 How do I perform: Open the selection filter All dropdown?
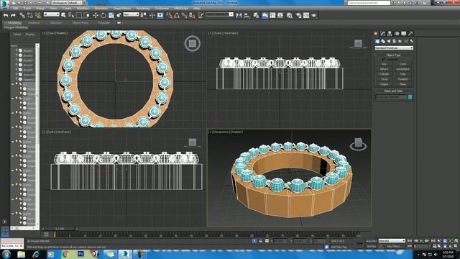pos(51,14)
